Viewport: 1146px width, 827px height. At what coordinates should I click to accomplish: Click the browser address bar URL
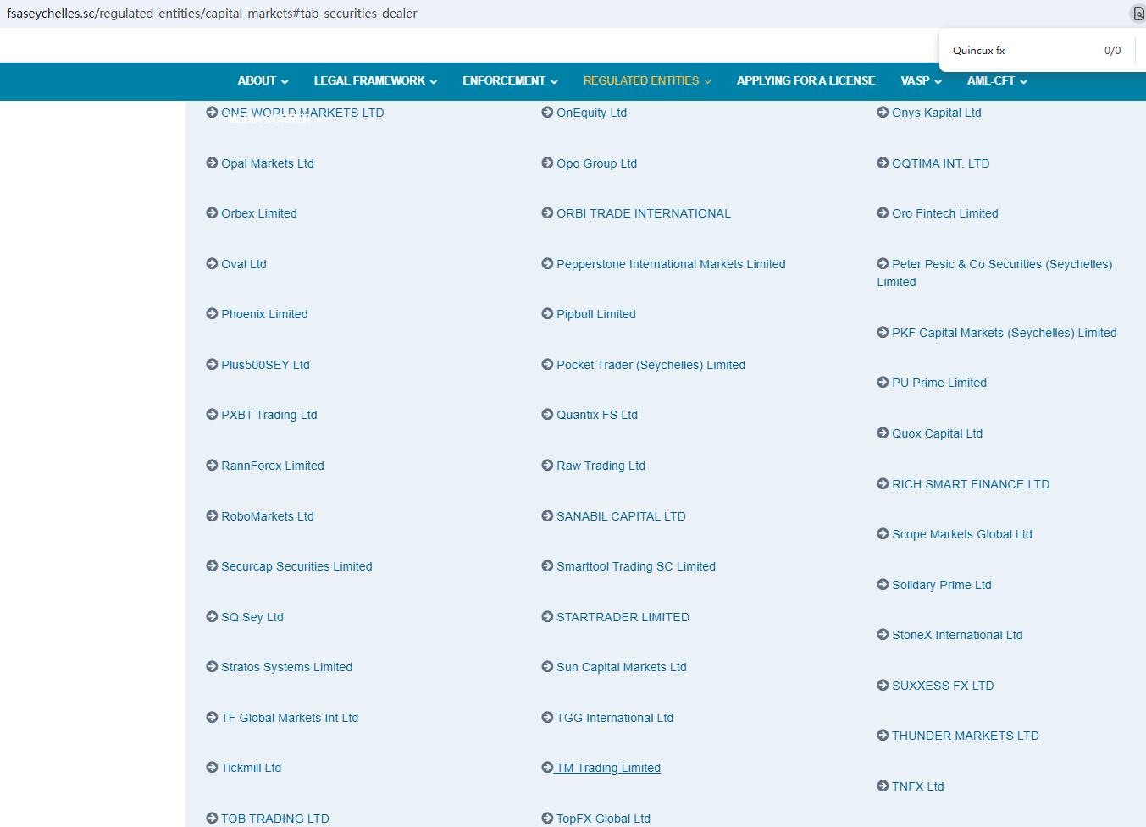click(x=212, y=14)
